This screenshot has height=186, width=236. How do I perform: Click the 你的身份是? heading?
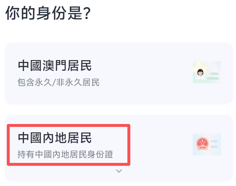coord(48,14)
